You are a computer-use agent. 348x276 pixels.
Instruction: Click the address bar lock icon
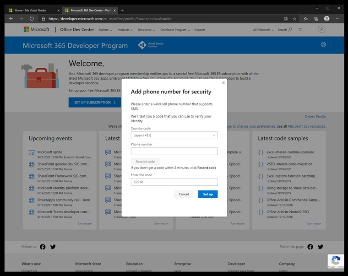pos(43,19)
